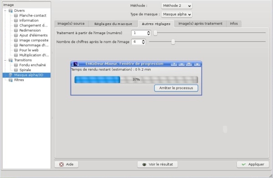
Task: Click the Voir le résultat button
Action: pos(157,164)
